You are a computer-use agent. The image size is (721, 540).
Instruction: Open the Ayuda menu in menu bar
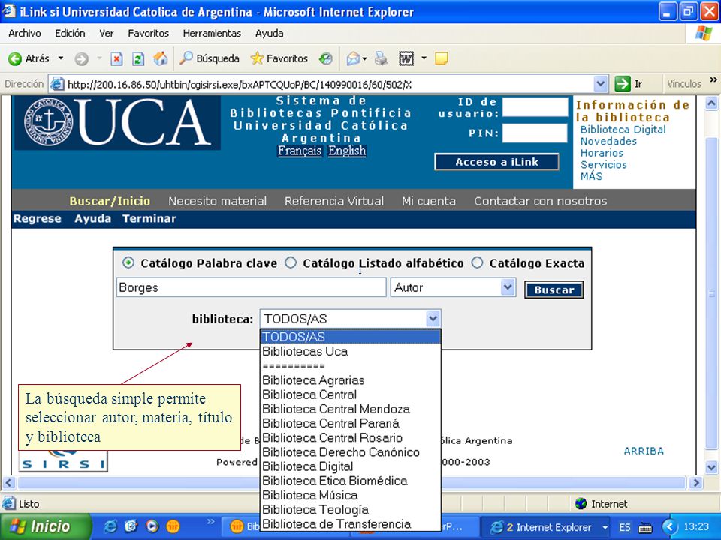click(269, 34)
